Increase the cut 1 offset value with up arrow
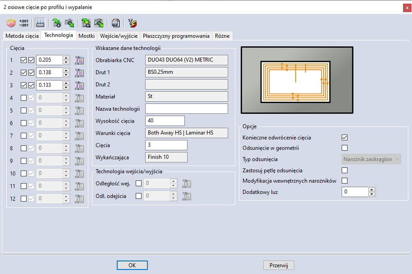 click(66, 58)
